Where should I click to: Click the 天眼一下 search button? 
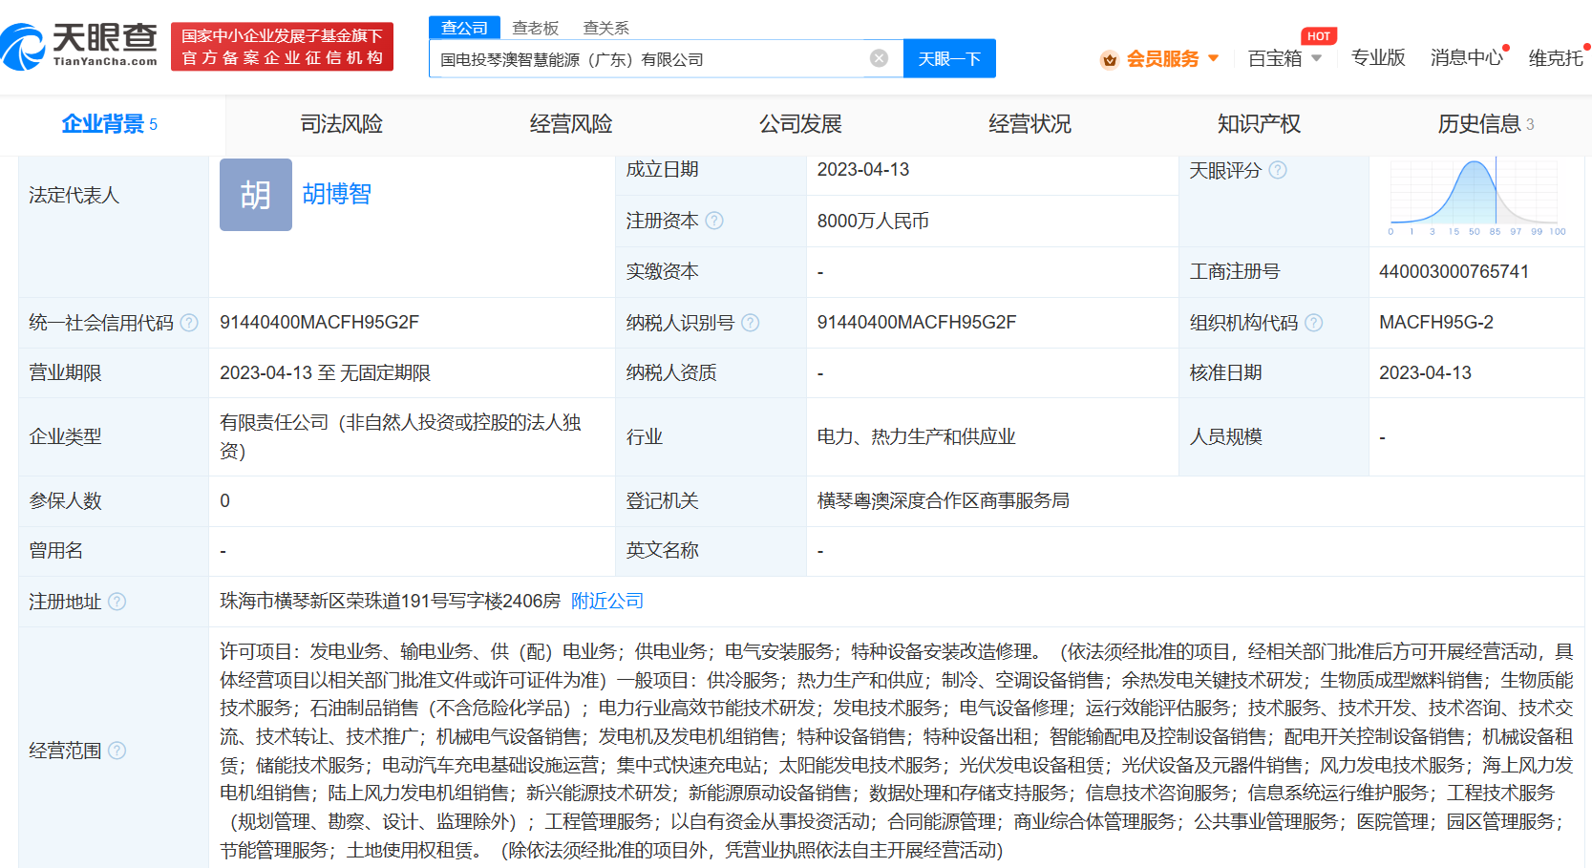click(x=949, y=57)
